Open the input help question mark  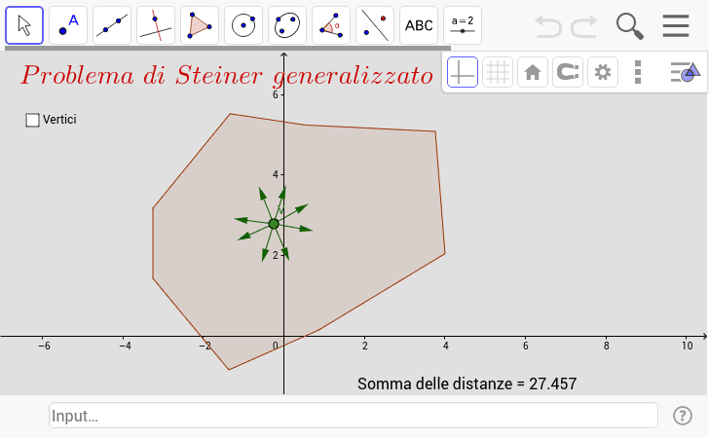pyautogui.click(x=683, y=416)
